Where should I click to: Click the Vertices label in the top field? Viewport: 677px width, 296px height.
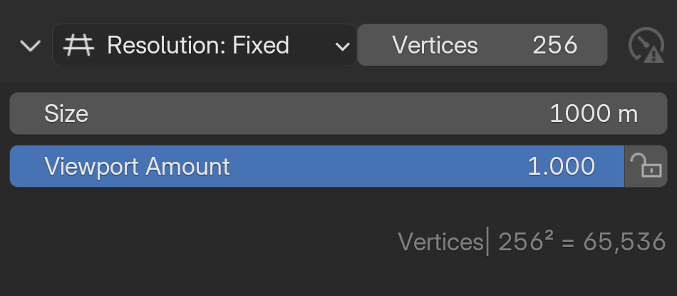click(x=435, y=46)
